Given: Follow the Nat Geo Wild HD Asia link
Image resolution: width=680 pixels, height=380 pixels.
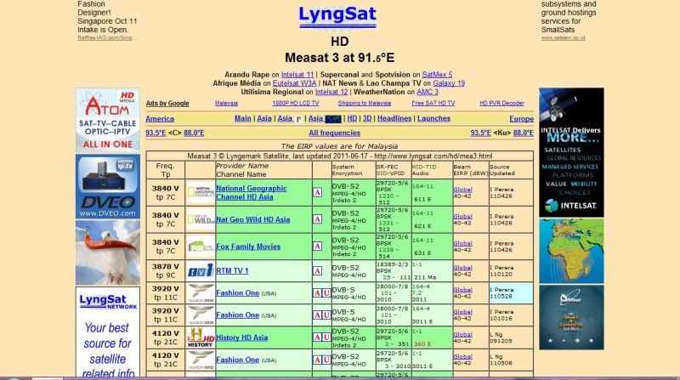Looking at the screenshot, I should coord(252,219).
